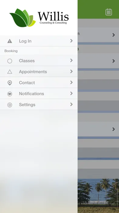The image size is (119, 213).
Task: Select the Classes menu item
Action: pos(39,61)
